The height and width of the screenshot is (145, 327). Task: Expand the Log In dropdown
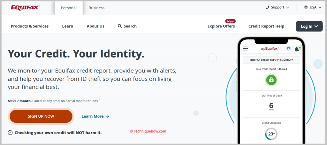pyautogui.click(x=309, y=26)
